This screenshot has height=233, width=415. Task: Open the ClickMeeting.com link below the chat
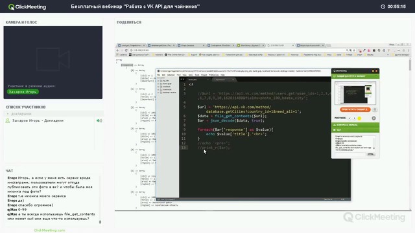click(x=49, y=230)
